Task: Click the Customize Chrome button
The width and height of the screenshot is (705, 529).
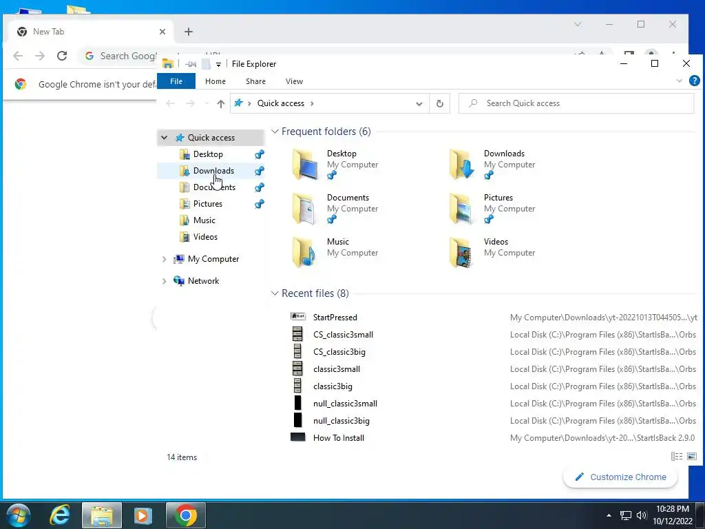Action: point(620,477)
